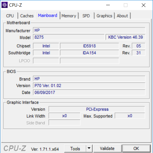The image size is (153, 153).
Task: Switch to the CPU tab
Action: pos(10,16)
